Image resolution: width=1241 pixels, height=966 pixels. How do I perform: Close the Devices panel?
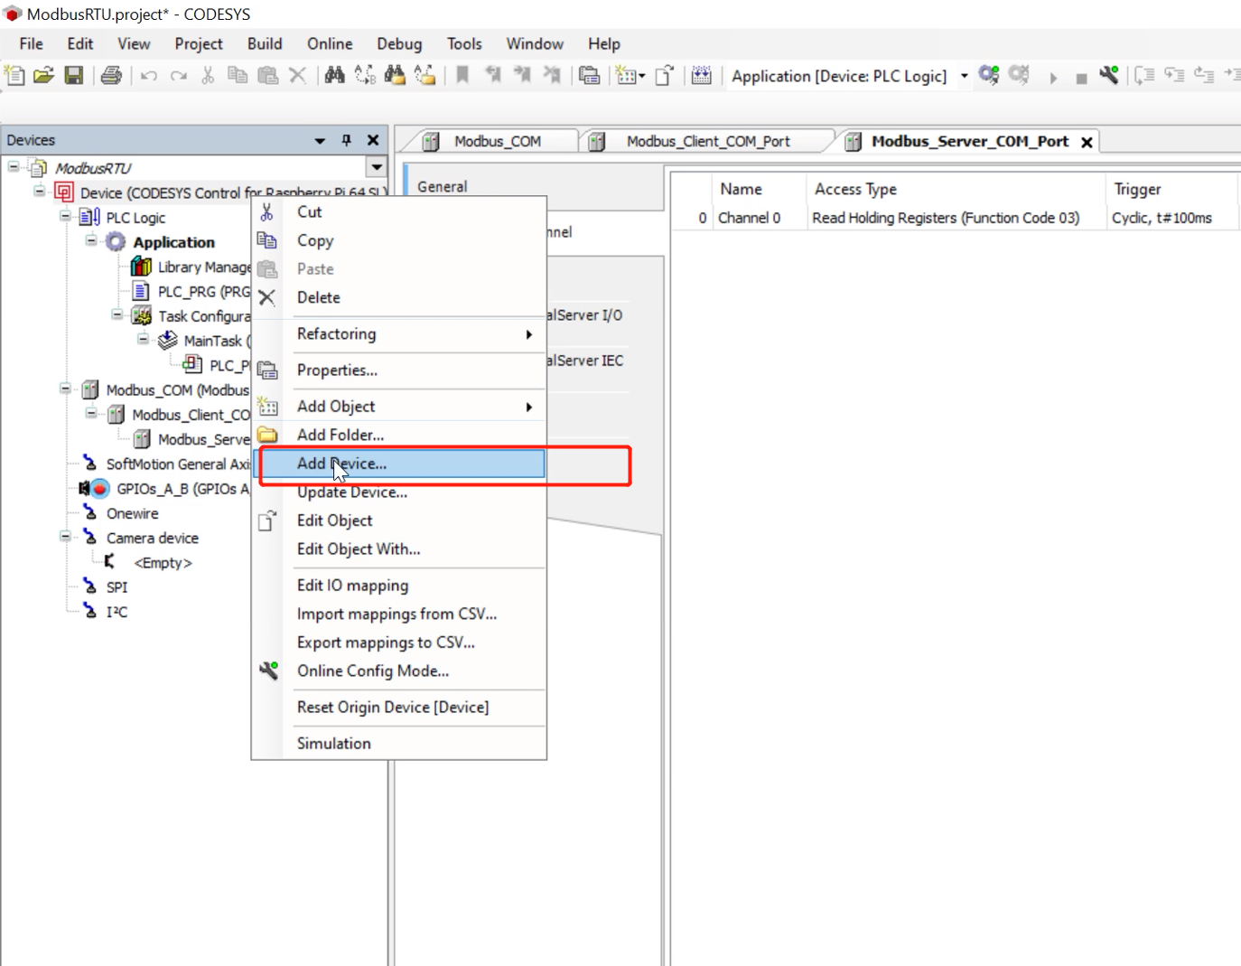373,140
